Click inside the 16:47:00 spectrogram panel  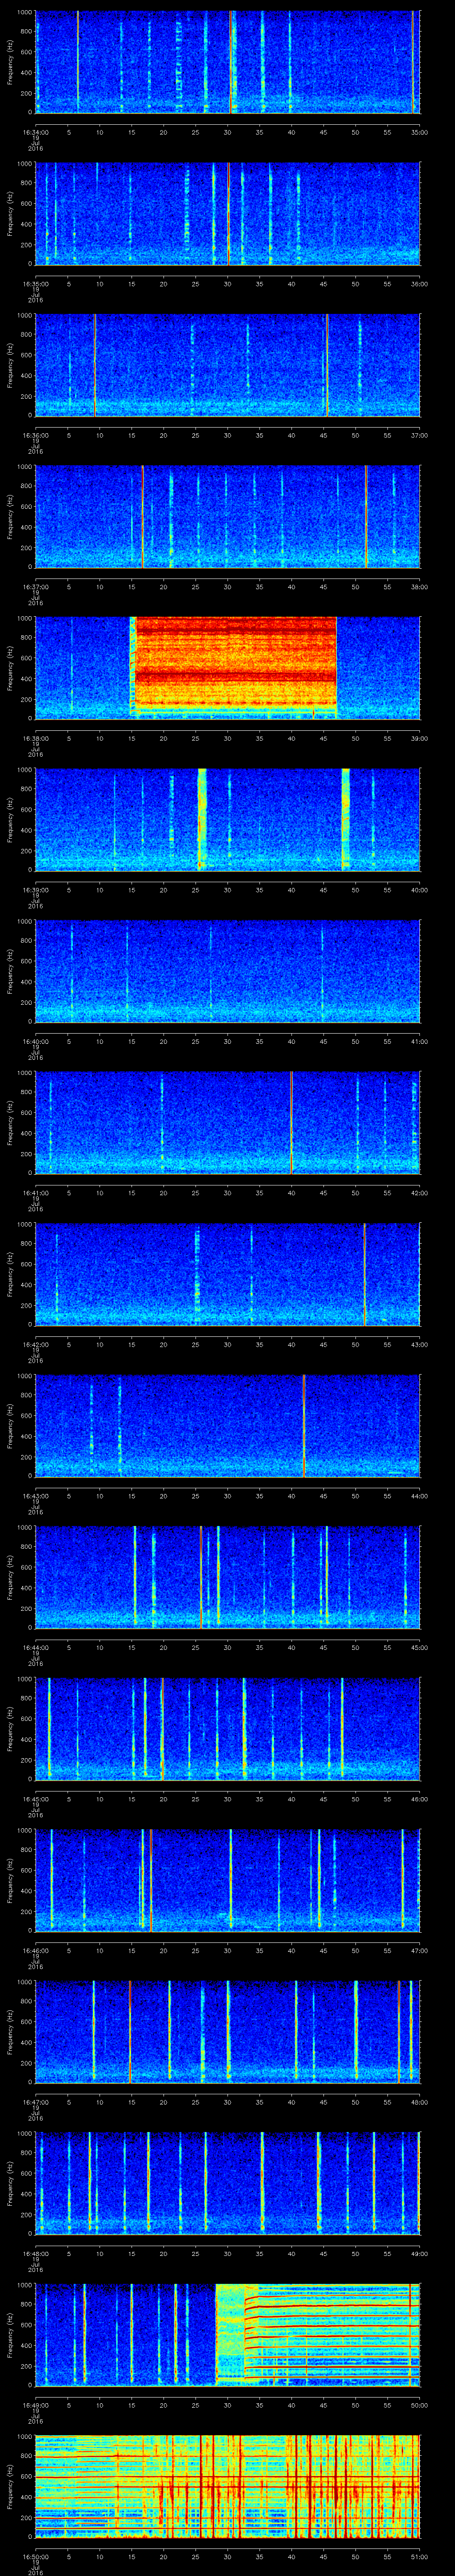[227, 2032]
